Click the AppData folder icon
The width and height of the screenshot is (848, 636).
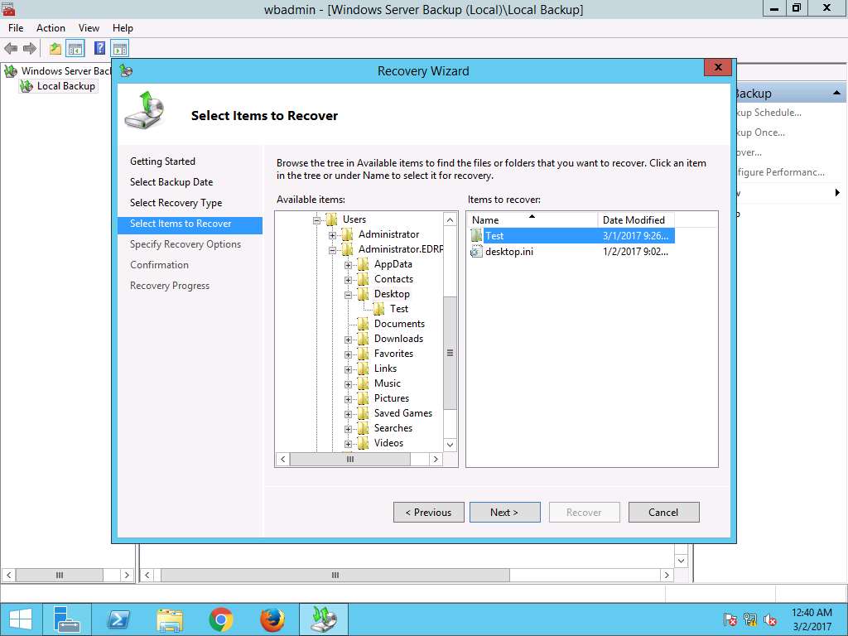click(x=364, y=264)
